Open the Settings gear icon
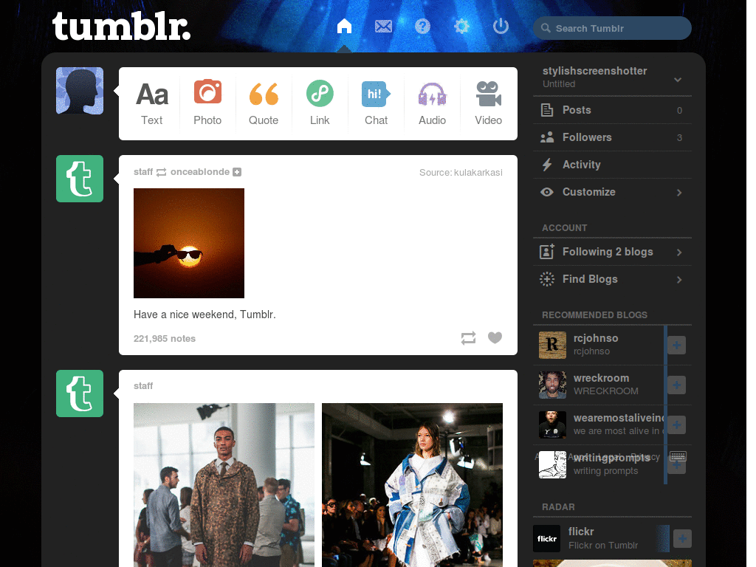Viewport: 756px width, 567px height. [x=461, y=26]
